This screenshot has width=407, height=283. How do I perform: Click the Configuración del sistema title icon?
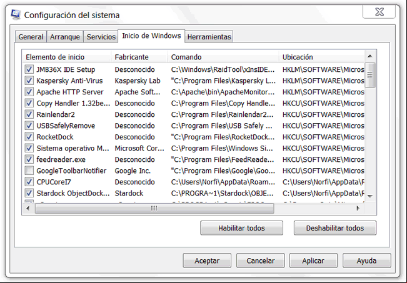click(16, 15)
